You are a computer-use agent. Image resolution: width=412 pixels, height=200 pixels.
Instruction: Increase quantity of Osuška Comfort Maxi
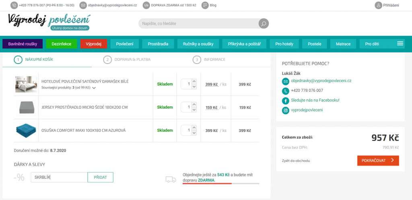194,128
